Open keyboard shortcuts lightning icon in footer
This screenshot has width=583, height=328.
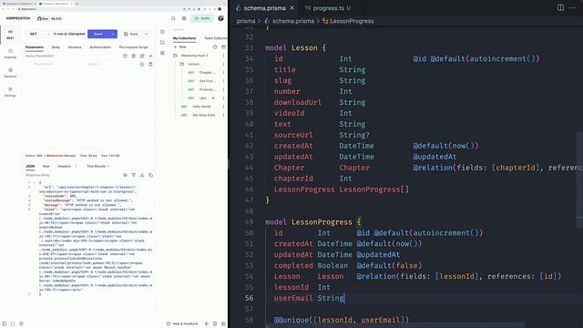click(x=207, y=323)
